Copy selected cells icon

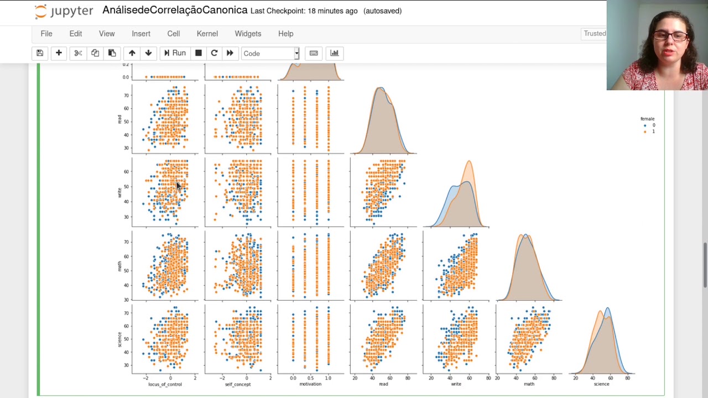[95, 53]
